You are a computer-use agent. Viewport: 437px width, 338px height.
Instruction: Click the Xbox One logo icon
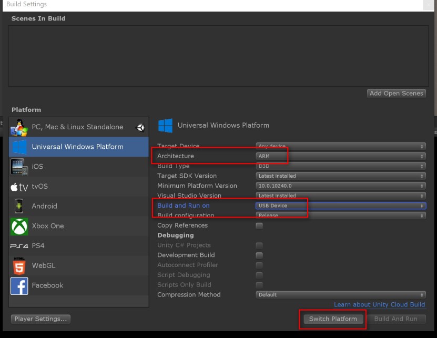pos(19,226)
